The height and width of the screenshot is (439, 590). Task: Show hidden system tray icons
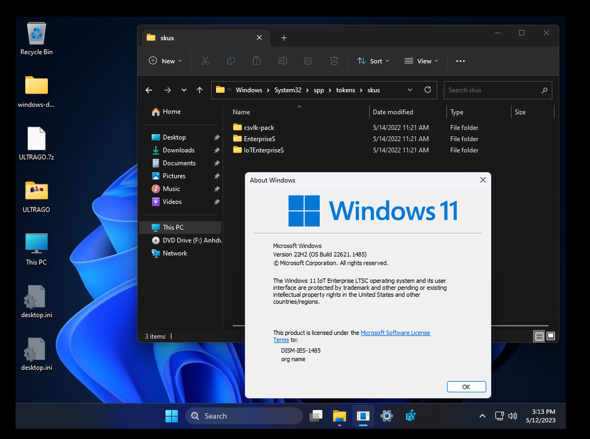click(482, 416)
